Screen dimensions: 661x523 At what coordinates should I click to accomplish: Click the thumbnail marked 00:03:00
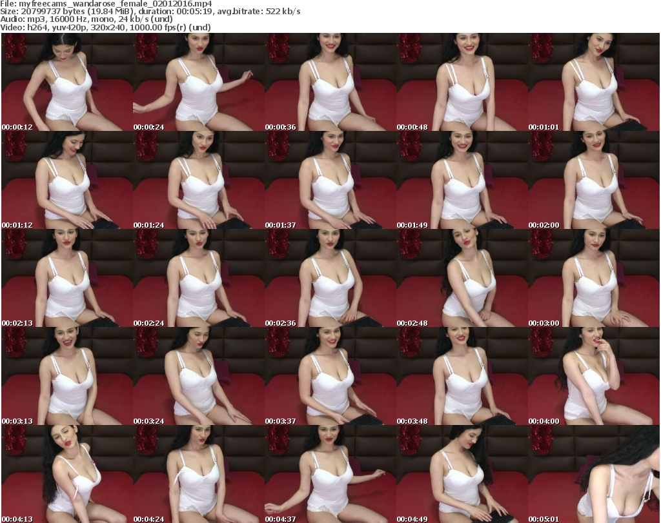point(594,279)
